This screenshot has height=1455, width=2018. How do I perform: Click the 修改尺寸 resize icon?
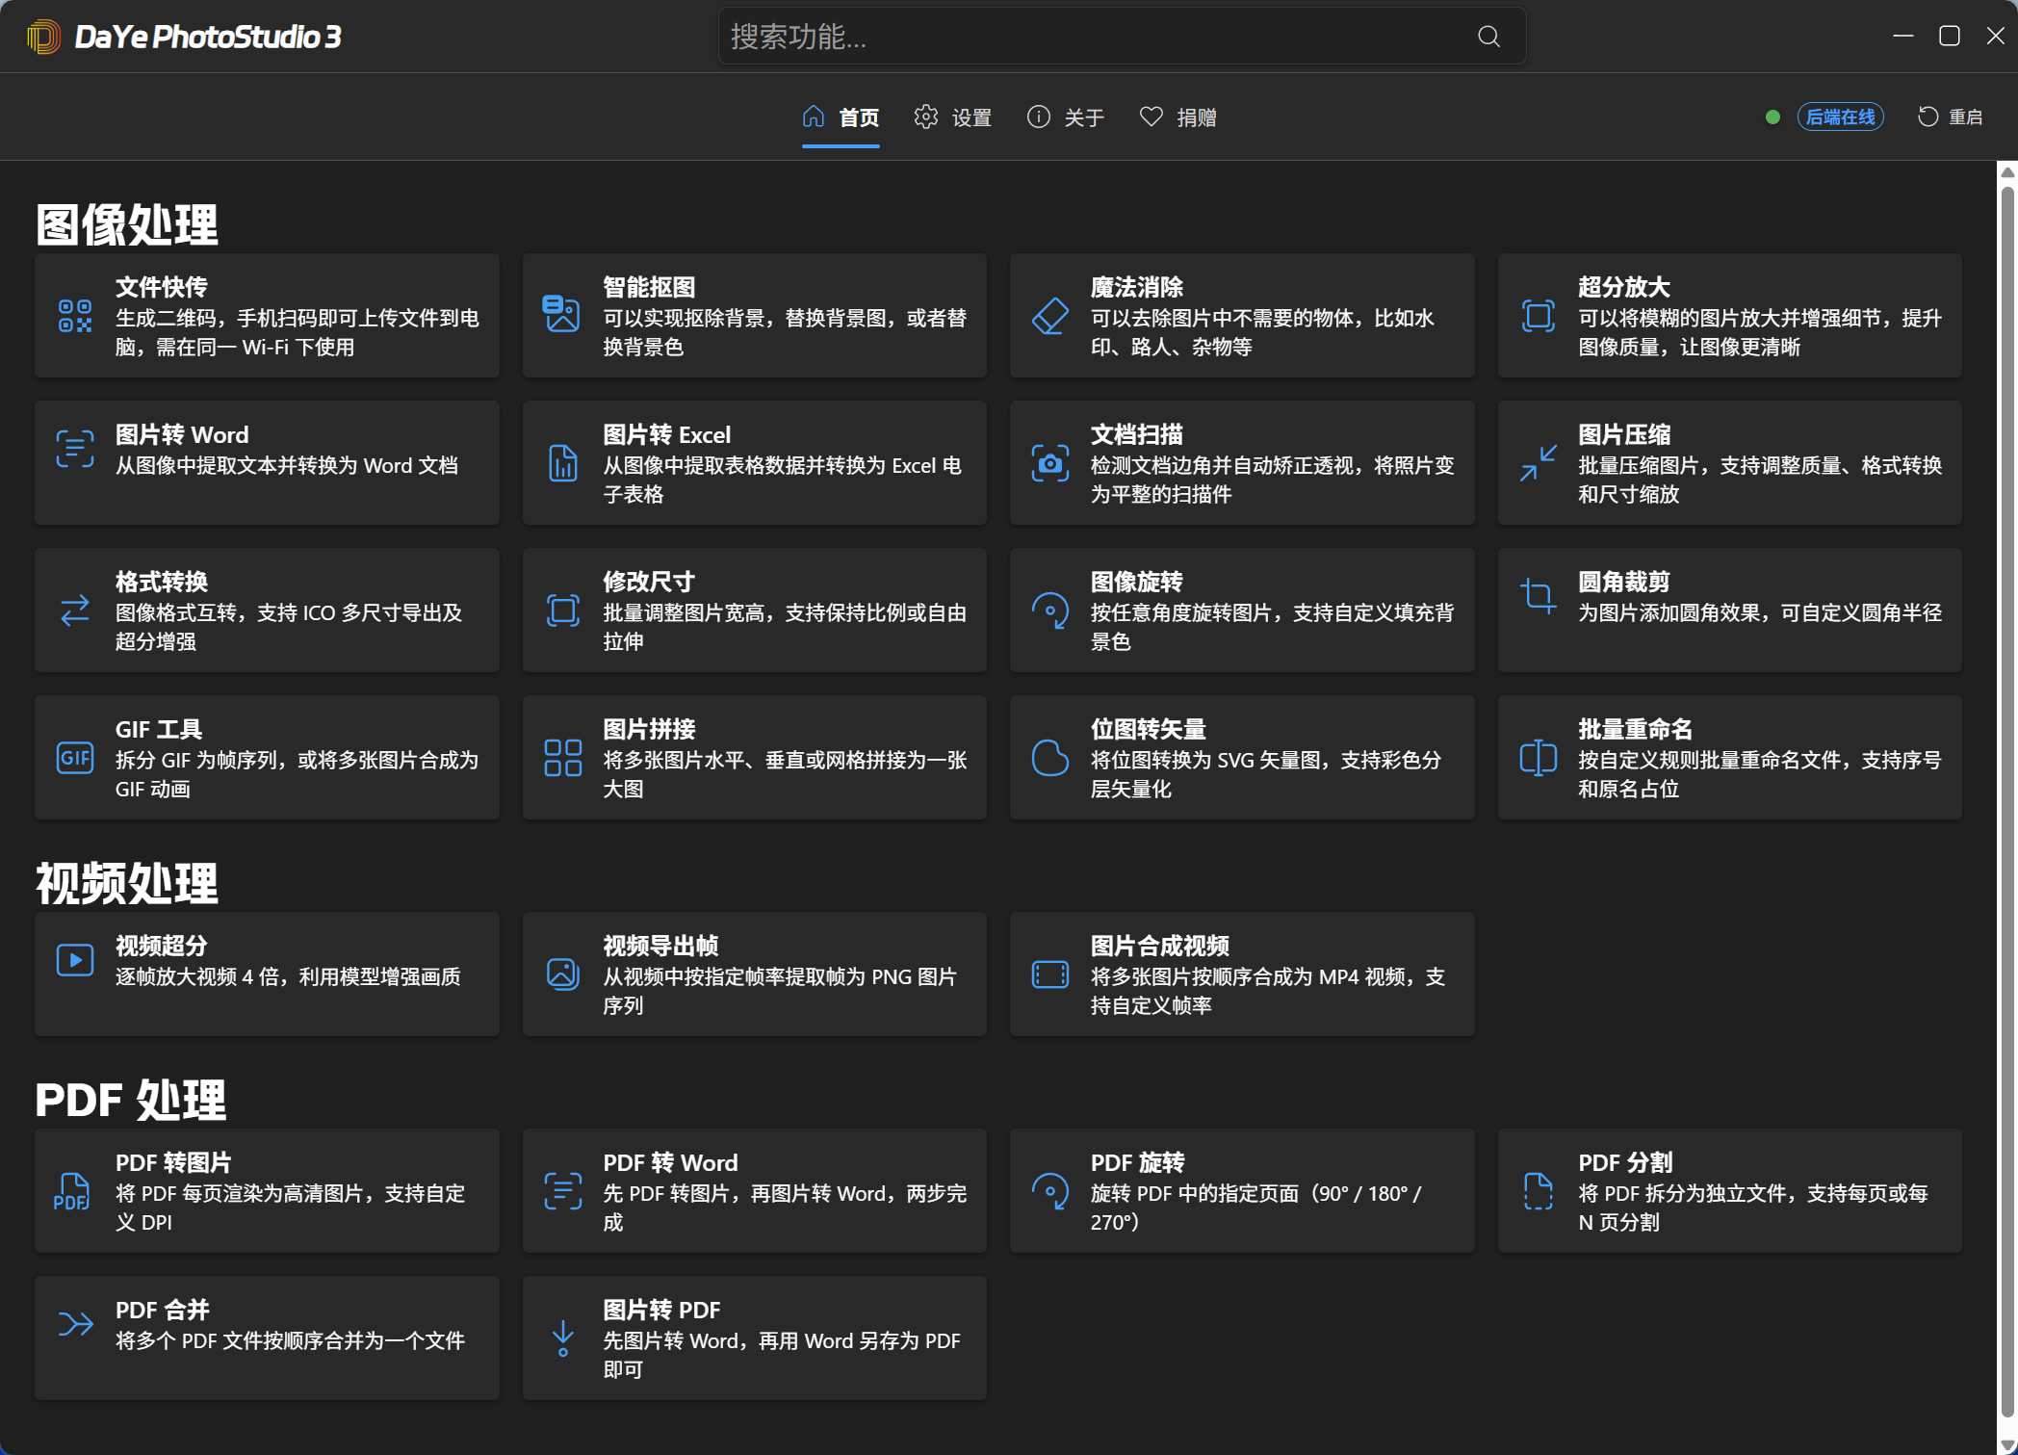coord(562,611)
